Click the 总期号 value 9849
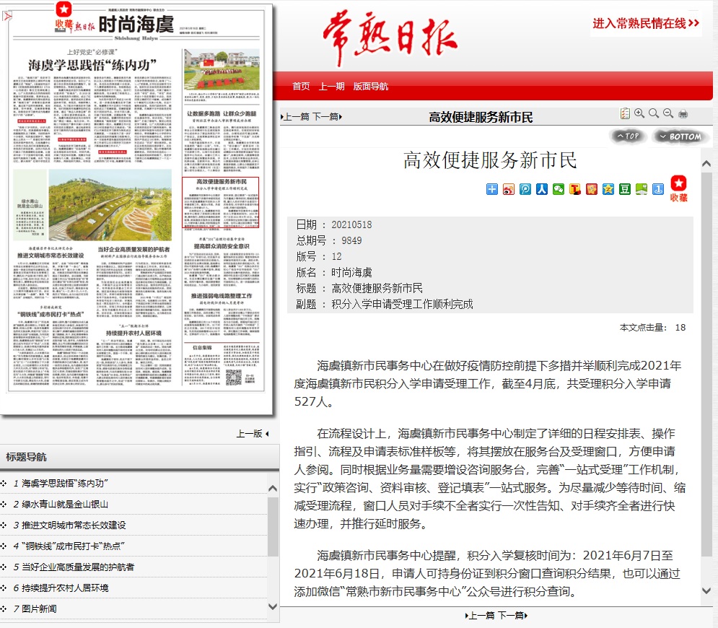Viewport: 718px width, 628px height. (x=351, y=240)
